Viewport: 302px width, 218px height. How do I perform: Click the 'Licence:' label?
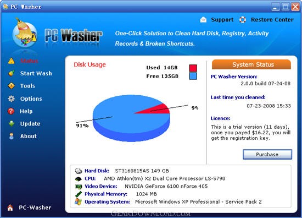pyautogui.click(x=221, y=118)
